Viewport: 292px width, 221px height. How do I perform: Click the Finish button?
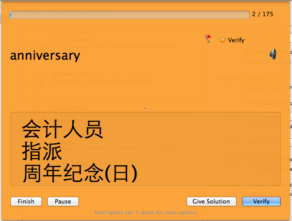[x=26, y=201]
